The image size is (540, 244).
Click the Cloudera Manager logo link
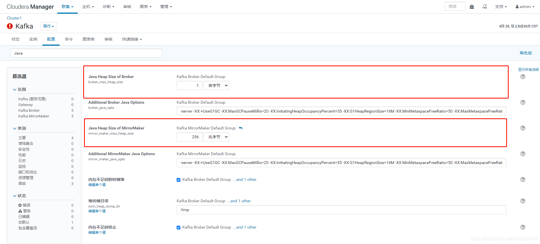(x=30, y=7)
